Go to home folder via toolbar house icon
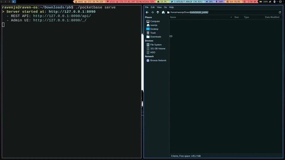This screenshot has width=285, height=160. tap(163, 12)
